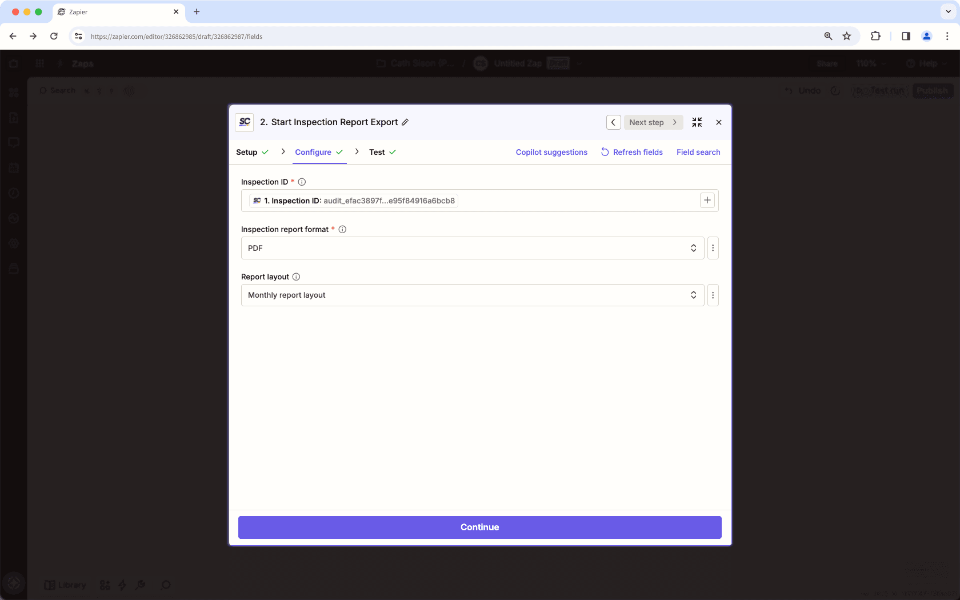960x600 pixels.
Task: Switch to the Test tab
Action: 377,152
